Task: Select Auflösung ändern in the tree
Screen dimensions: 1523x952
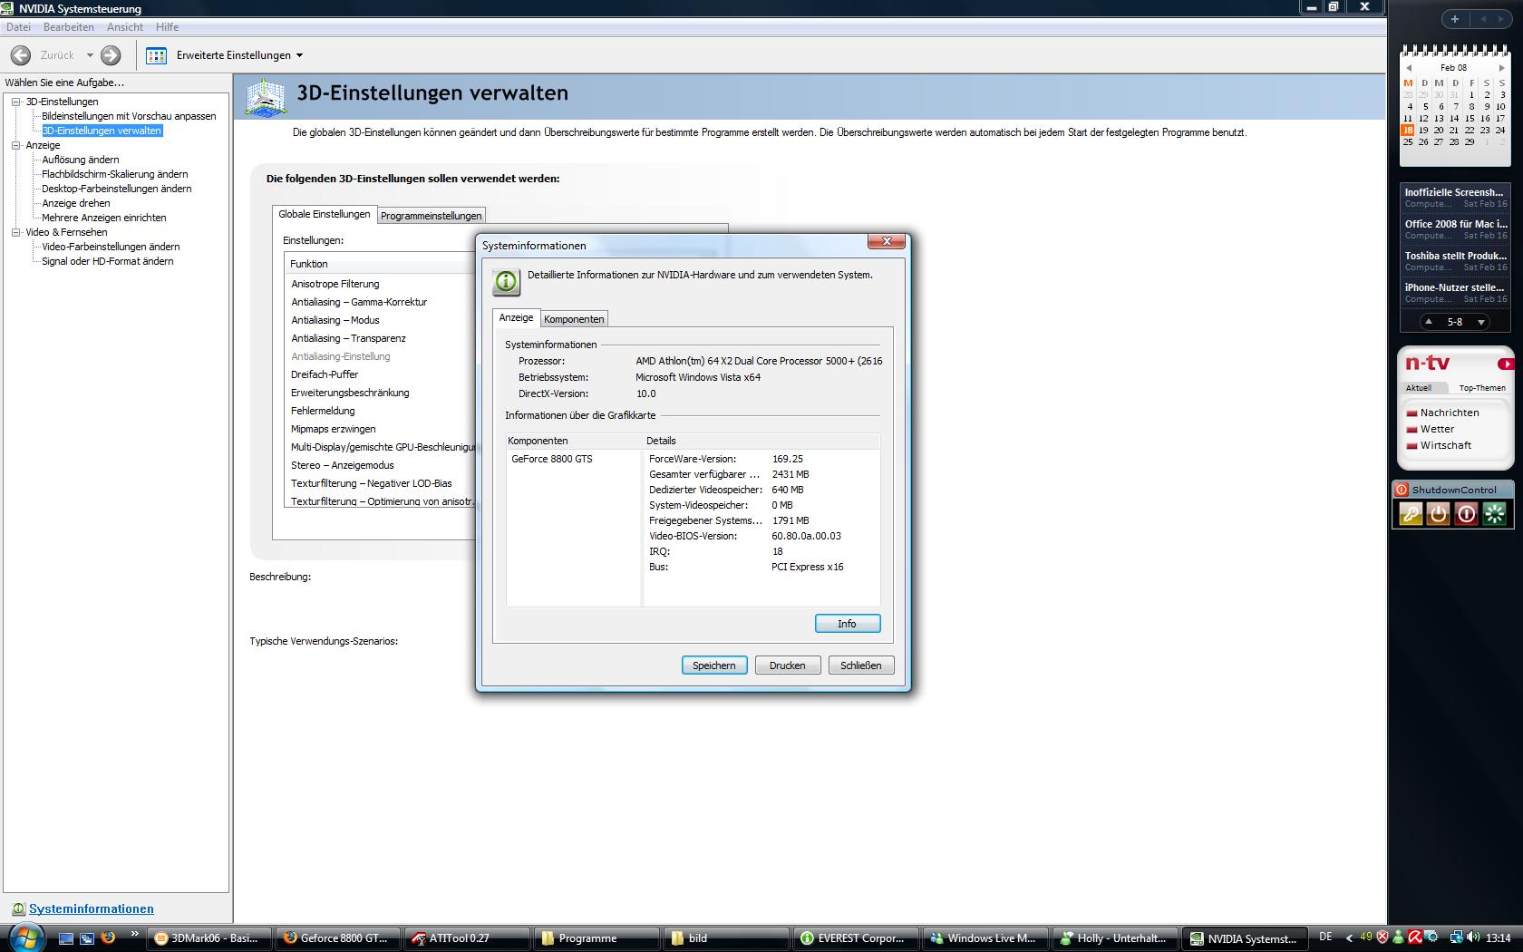Action: pos(81,160)
